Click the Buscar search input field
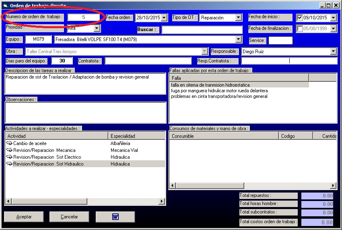The height and width of the screenshot is (230, 342). pyautogui.click(x=202, y=29)
